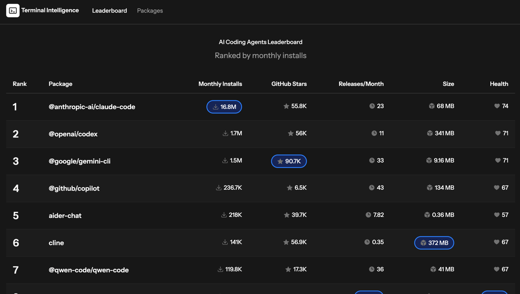Switch to the Packages tab
Image resolution: width=520 pixels, height=294 pixels.
point(150,10)
